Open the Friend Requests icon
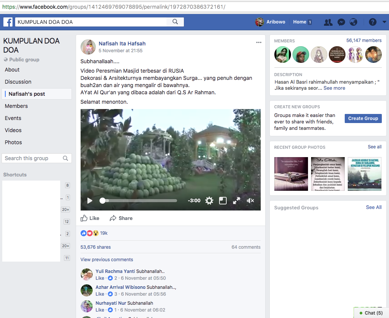The height and width of the screenshot is (318, 389). point(328,22)
